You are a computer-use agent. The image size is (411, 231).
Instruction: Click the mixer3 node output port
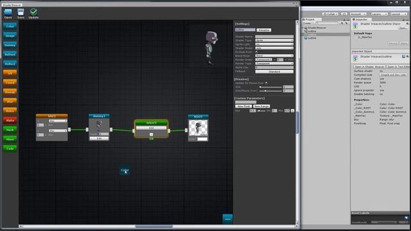(169, 131)
